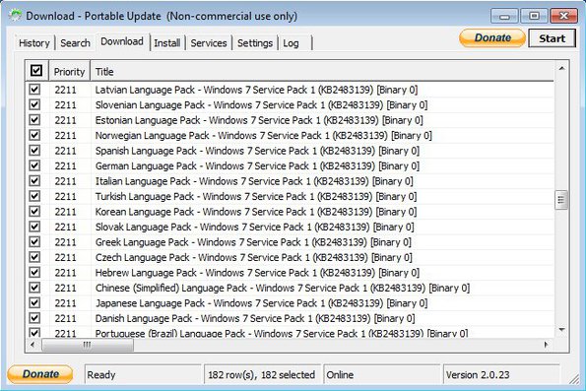The height and width of the screenshot is (391, 586).
Task: Uncheck the Slovenian Language Pack checkbox
Action: pyautogui.click(x=34, y=104)
